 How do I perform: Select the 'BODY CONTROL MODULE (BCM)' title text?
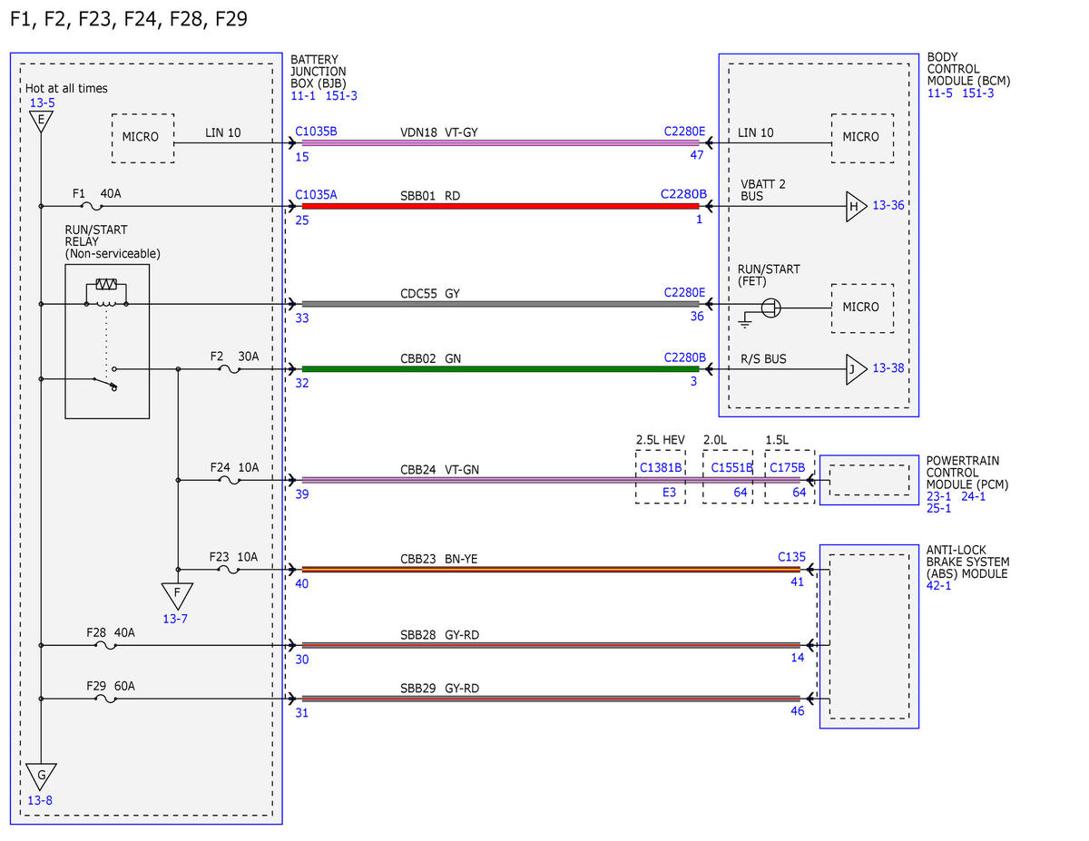coord(968,69)
